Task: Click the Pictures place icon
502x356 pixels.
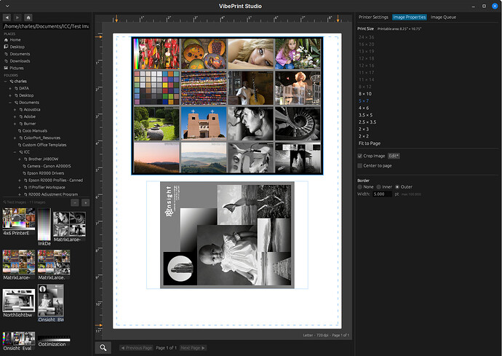Action: (x=6, y=68)
